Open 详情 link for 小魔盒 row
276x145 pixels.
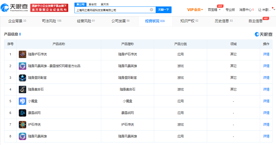(266, 101)
